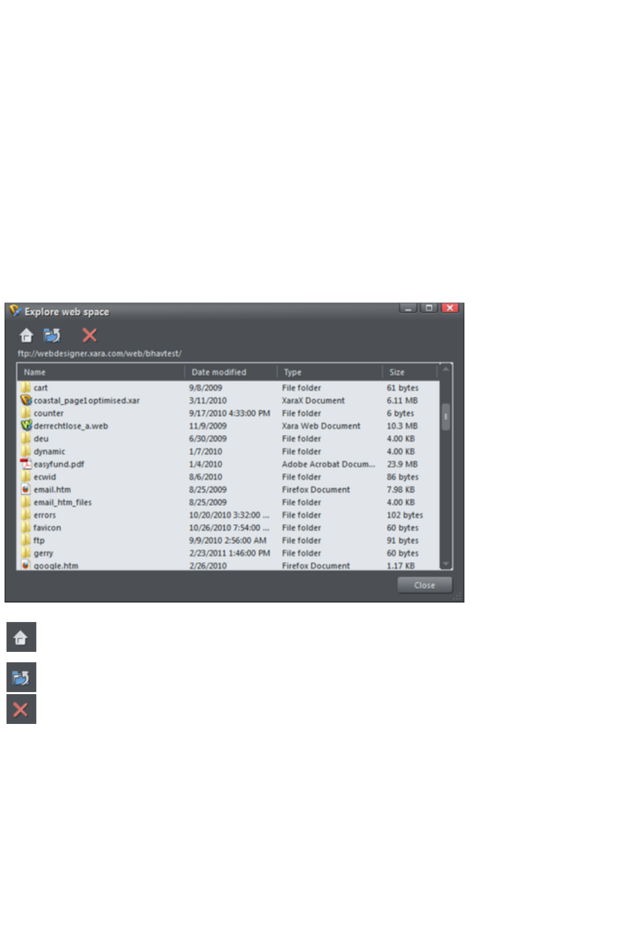Click the 9/9/2010 2:56:00 AM date cell

pyautogui.click(x=228, y=540)
